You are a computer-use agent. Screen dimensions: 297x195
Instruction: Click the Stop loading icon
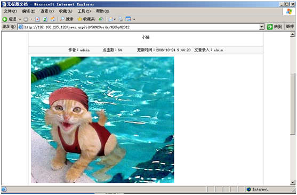[37, 19]
